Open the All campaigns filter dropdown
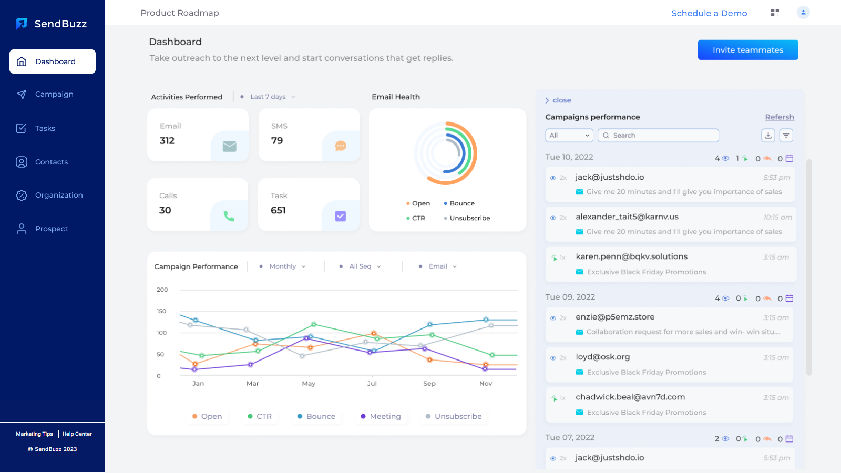 pos(569,135)
